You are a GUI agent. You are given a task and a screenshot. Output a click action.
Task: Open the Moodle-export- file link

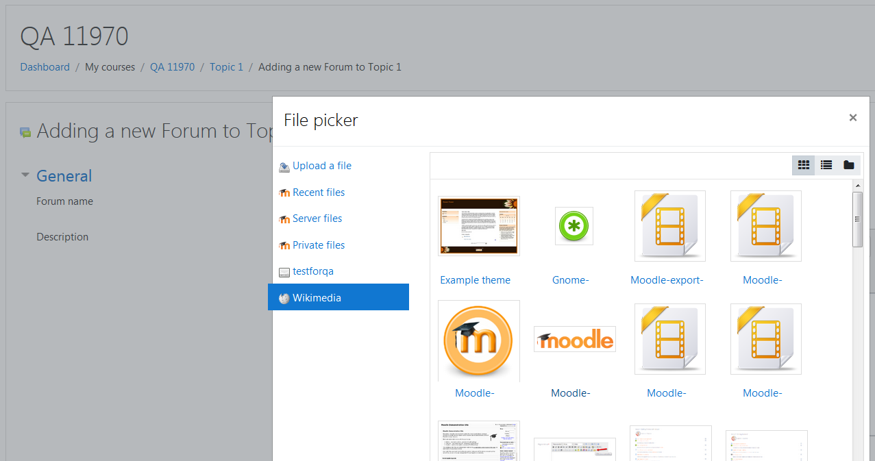pyautogui.click(x=667, y=280)
